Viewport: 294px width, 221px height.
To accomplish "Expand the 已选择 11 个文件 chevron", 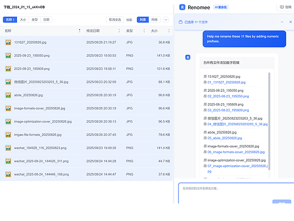I will [282, 22].
